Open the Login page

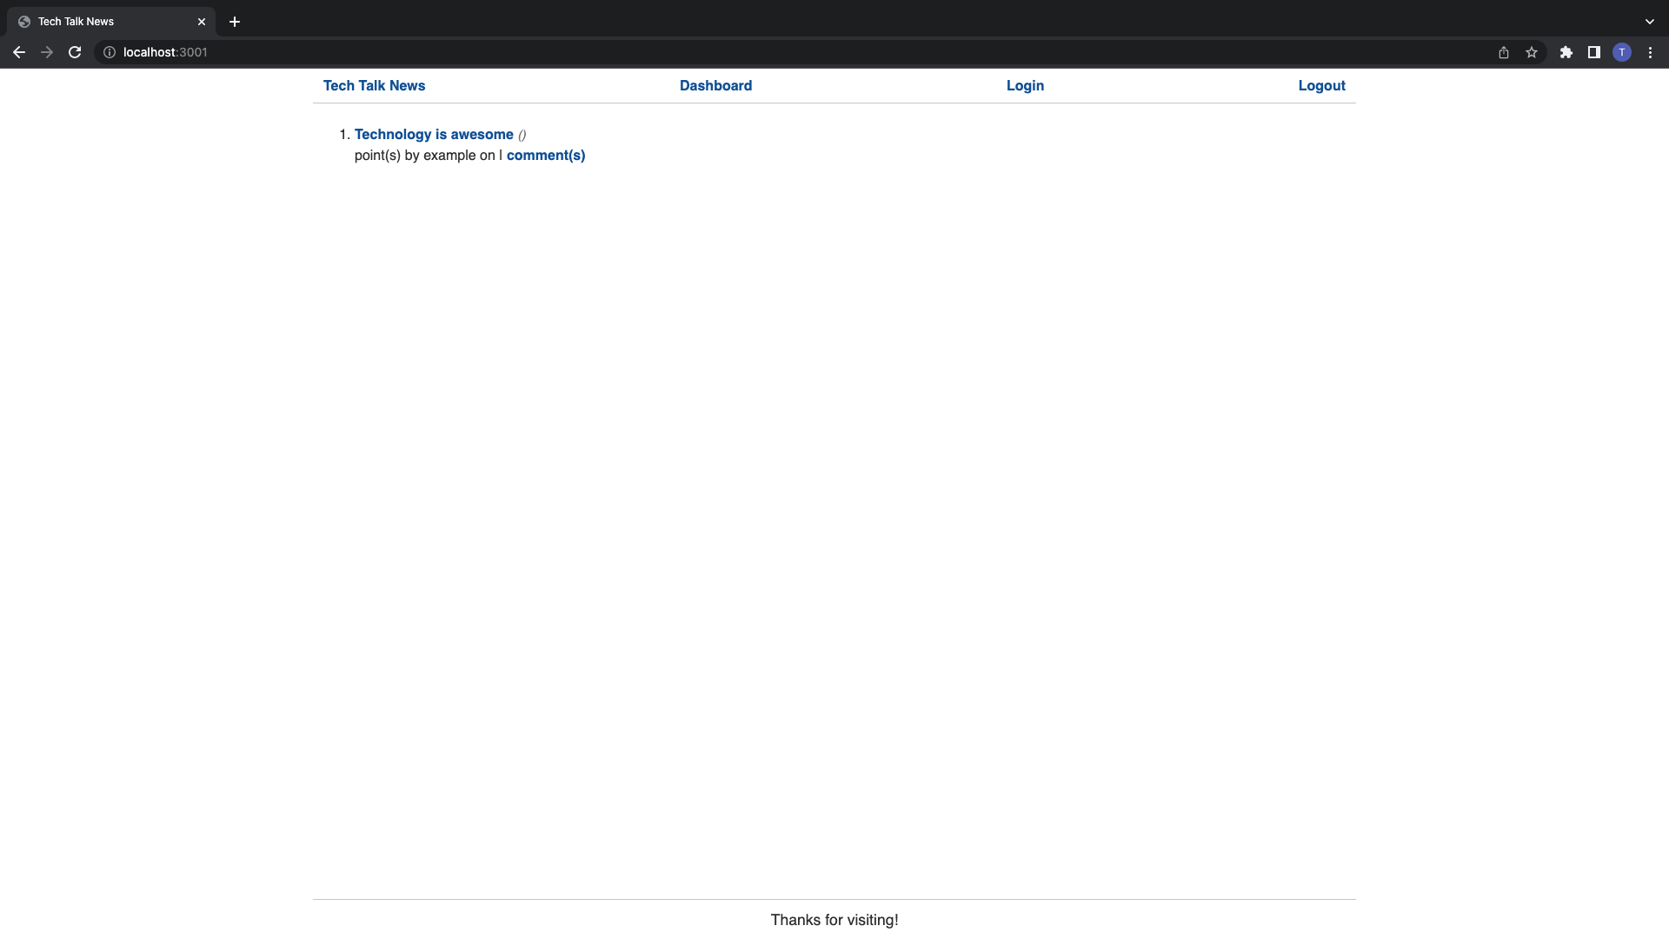coord(1025,85)
